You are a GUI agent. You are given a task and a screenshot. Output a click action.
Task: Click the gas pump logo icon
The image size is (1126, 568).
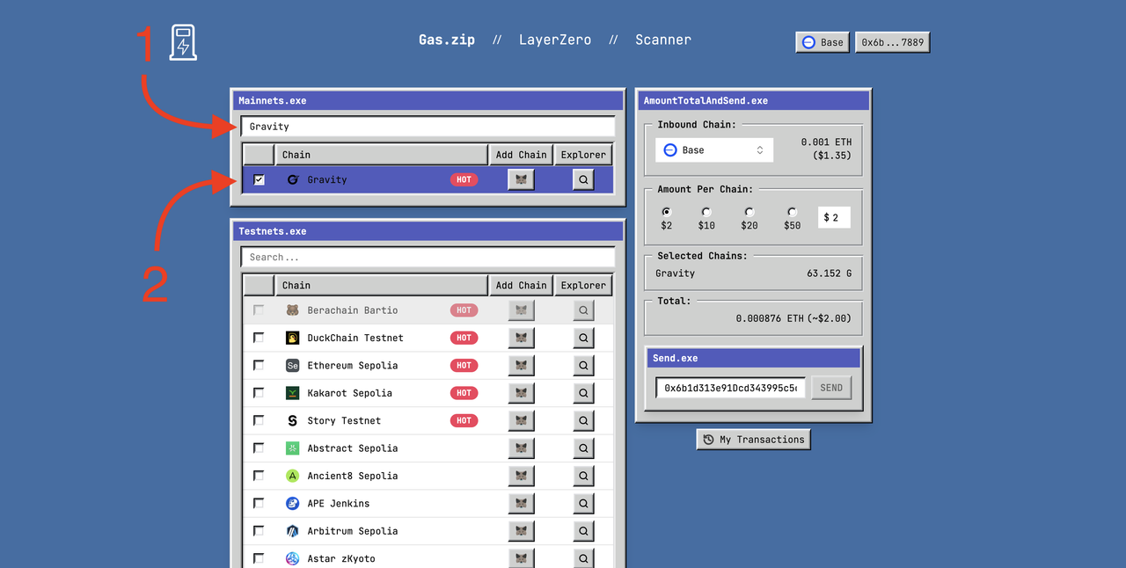click(183, 42)
